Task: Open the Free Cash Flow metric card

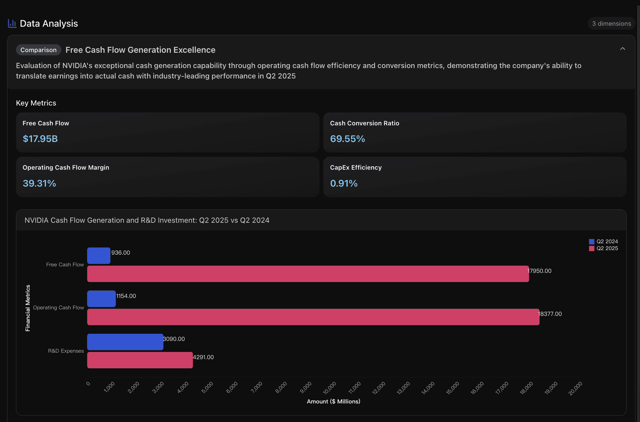Action: (167, 132)
